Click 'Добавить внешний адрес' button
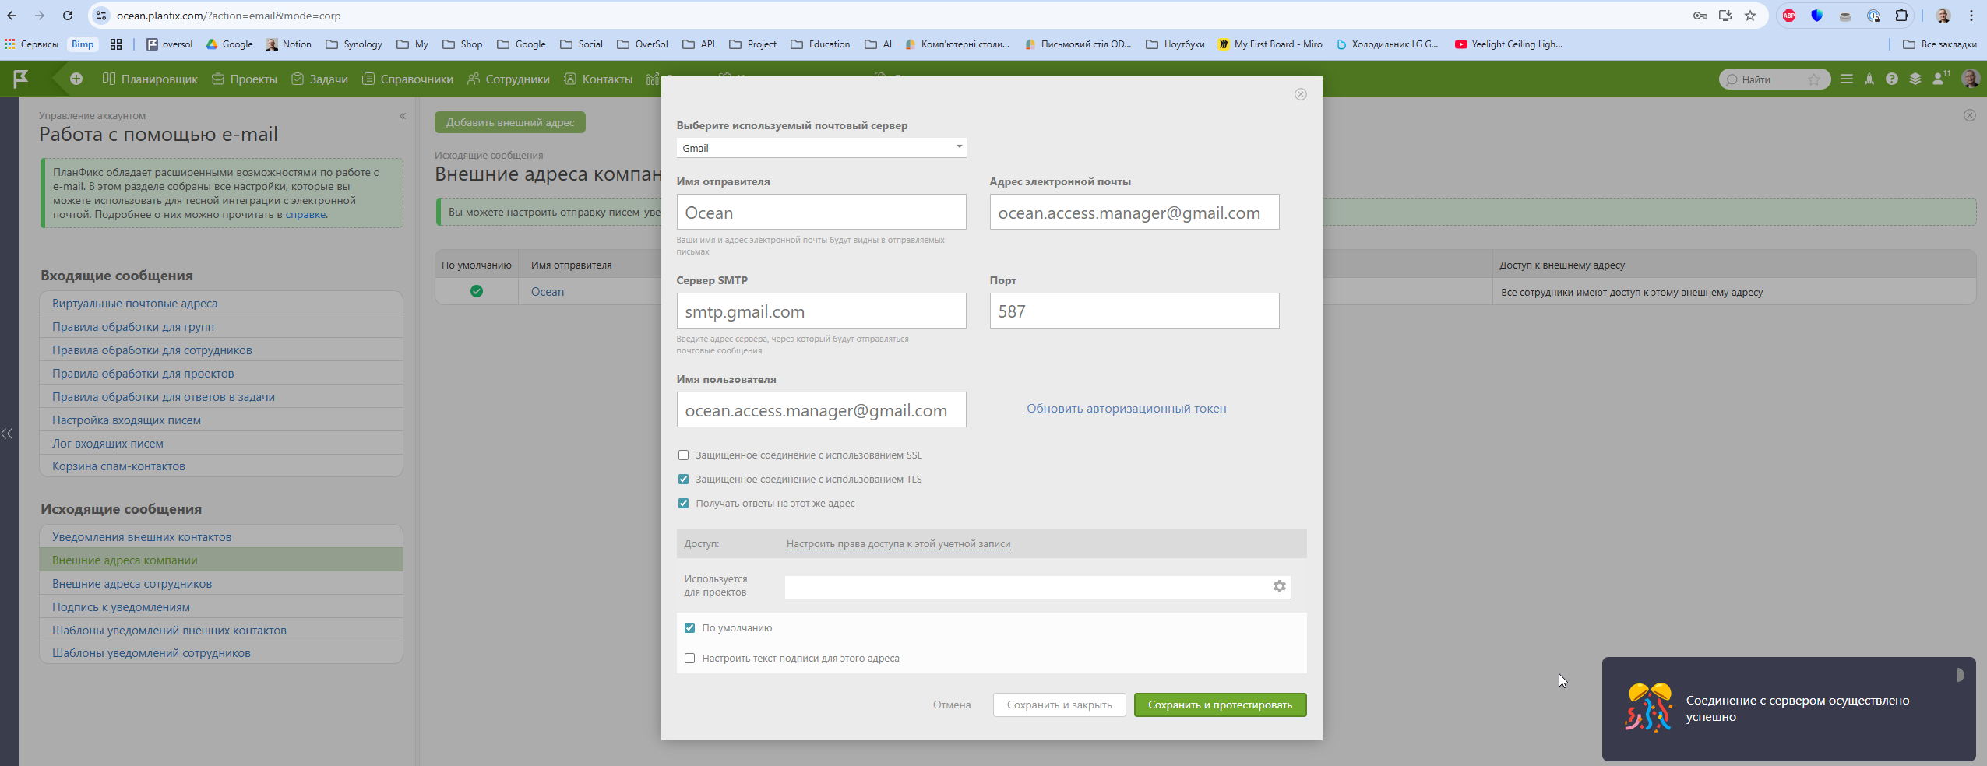 click(x=509, y=122)
